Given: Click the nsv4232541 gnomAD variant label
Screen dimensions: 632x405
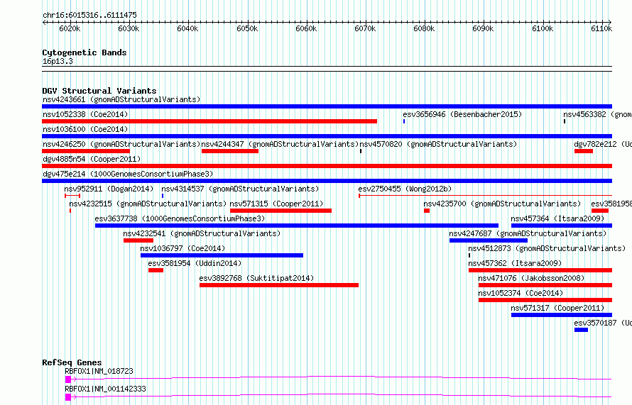Looking at the screenshot, I should pyautogui.click(x=202, y=233).
